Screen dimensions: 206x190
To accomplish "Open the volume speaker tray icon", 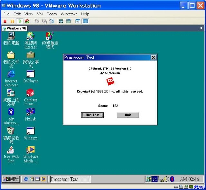I will pyautogui.click(x=166, y=179).
